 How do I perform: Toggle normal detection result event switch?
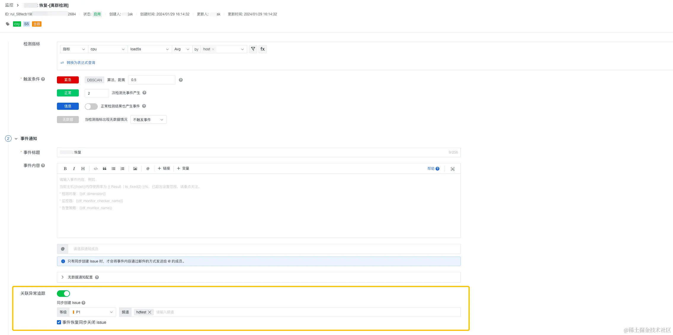(x=91, y=106)
